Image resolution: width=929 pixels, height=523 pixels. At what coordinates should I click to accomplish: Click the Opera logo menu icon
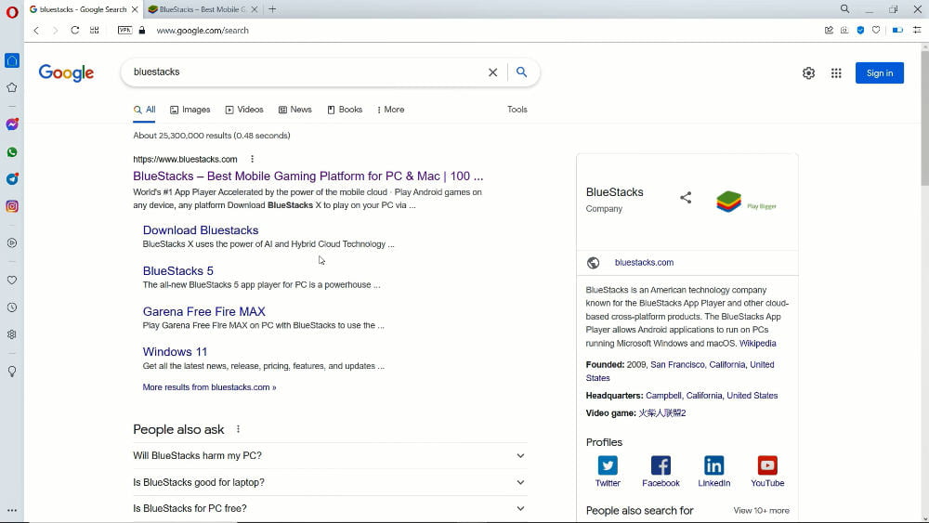click(12, 12)
